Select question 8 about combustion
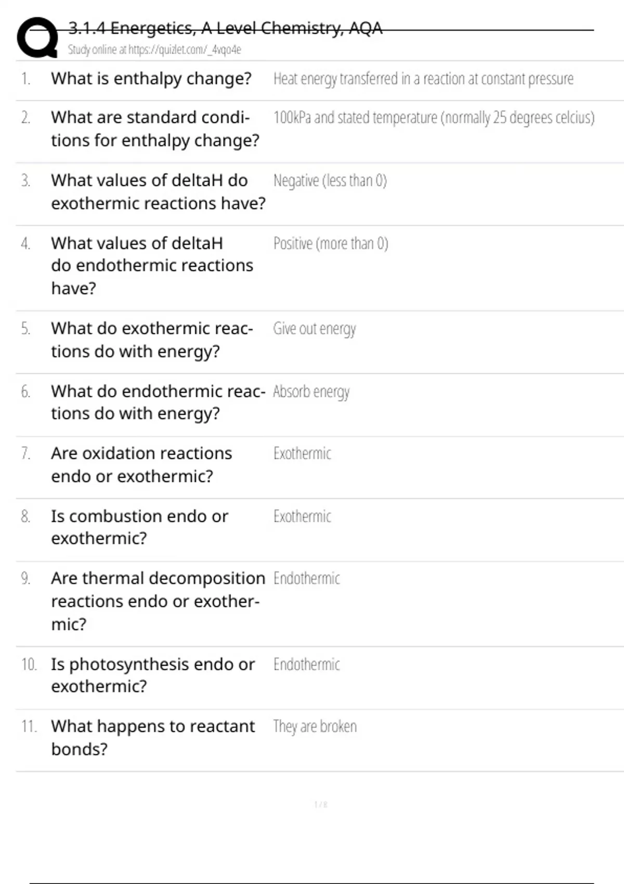The image size is (624, 884). point(139,527)
